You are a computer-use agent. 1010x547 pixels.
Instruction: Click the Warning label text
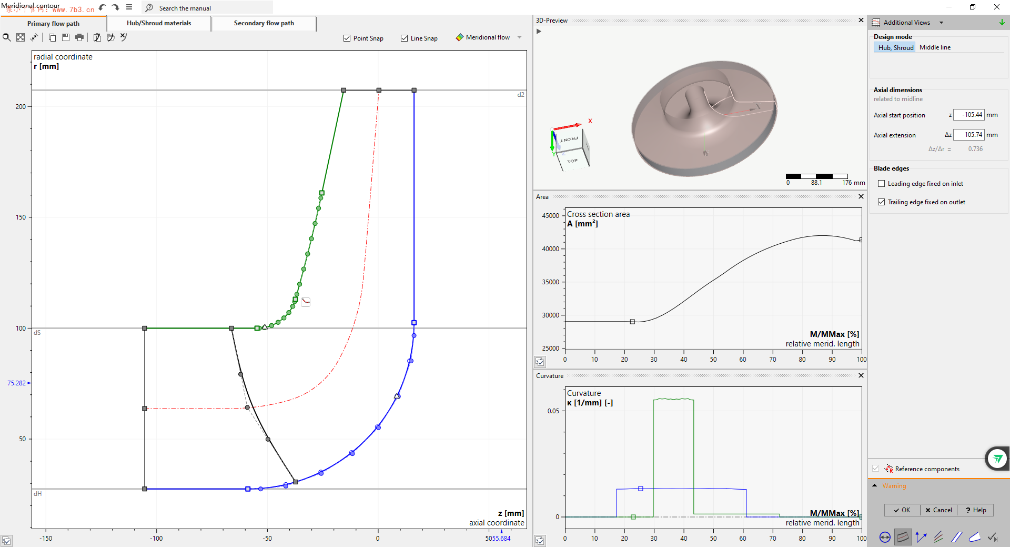(x=894, y=486)
